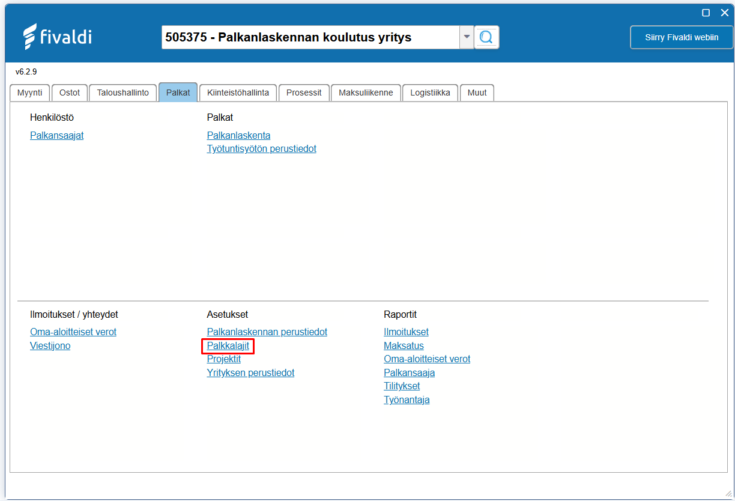Switch to the Myynti tab
Screen dimensions: 735x501
(x=30, y=93)
